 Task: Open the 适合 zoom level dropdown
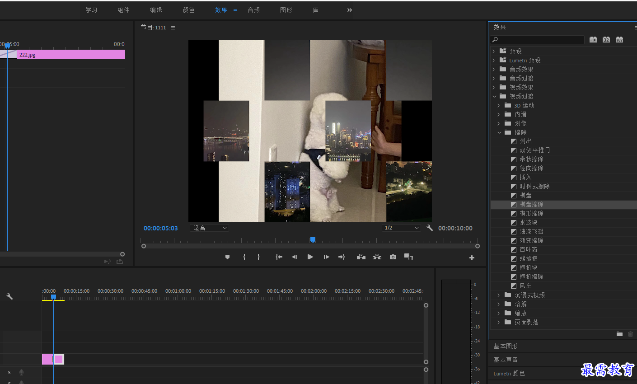(210, 228)
